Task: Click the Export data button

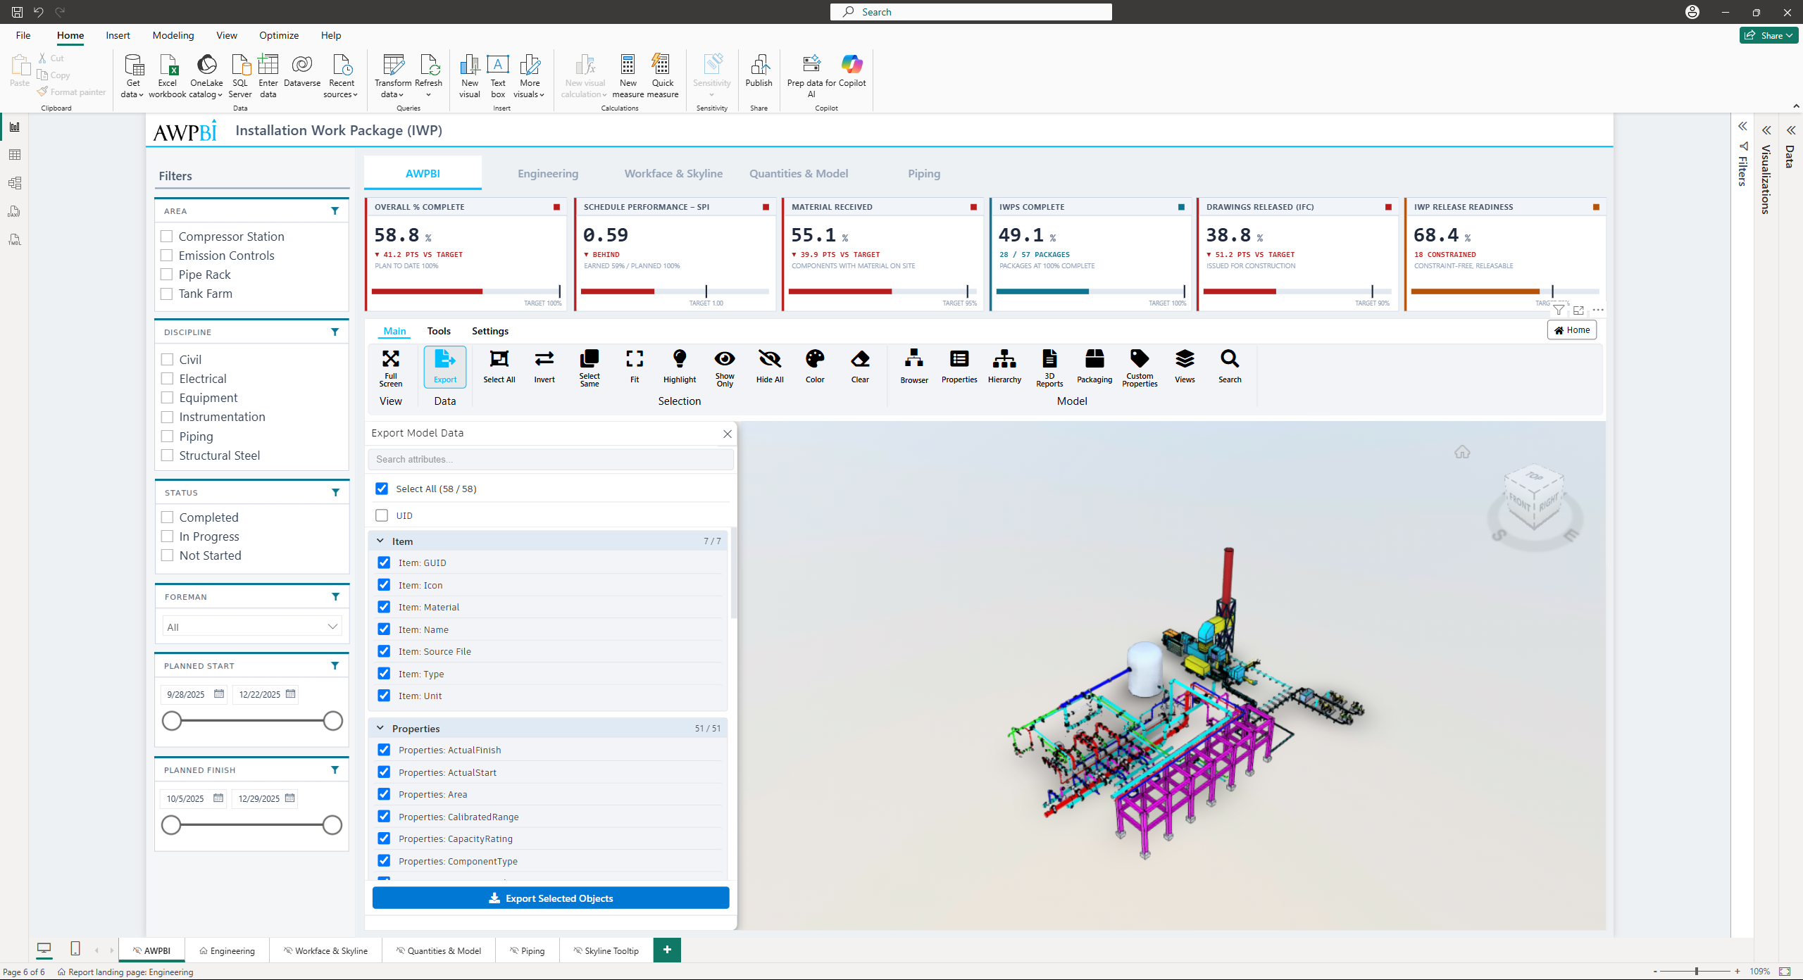Action: (445, 367)
